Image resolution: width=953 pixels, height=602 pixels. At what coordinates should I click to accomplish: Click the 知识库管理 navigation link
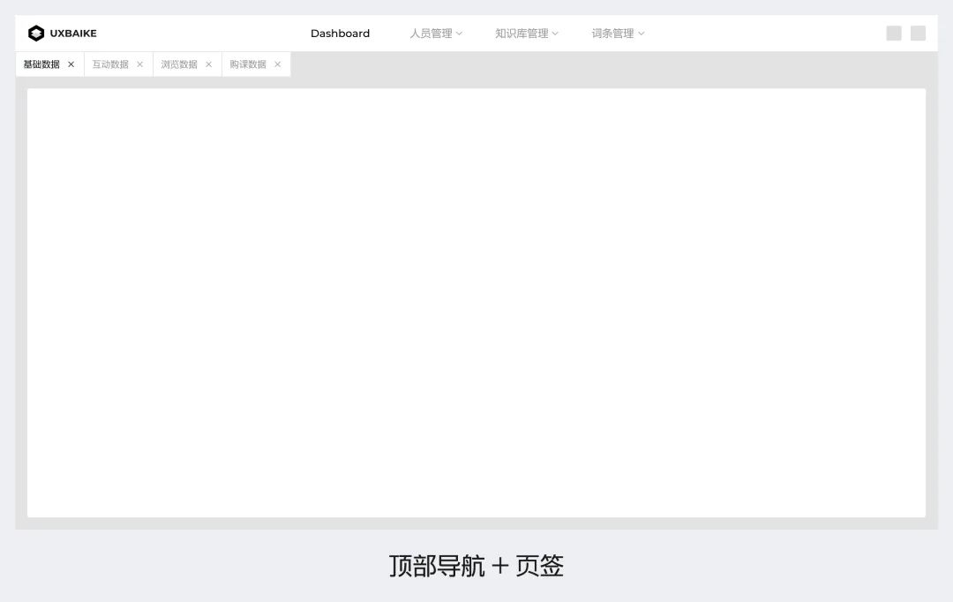point(522,33)
